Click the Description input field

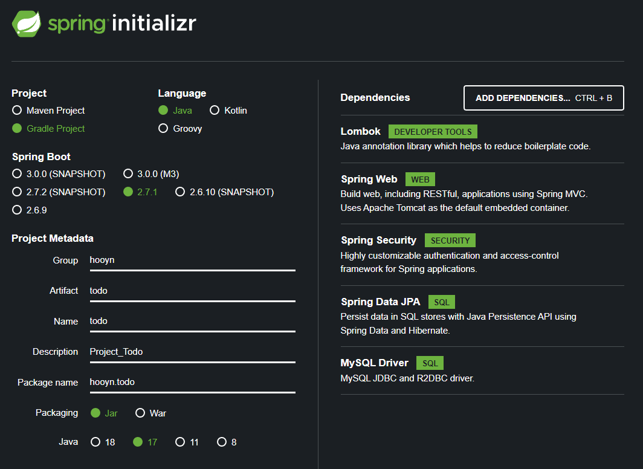[192, 352]
